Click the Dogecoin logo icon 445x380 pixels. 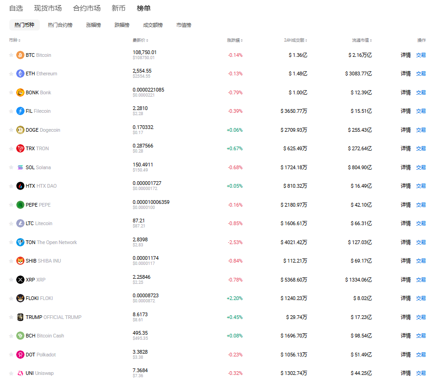(x=20, y=130)
